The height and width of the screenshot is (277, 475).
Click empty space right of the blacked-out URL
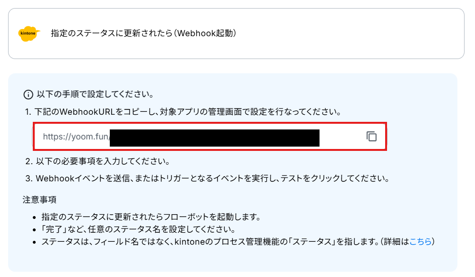click(x=342, y=137)
